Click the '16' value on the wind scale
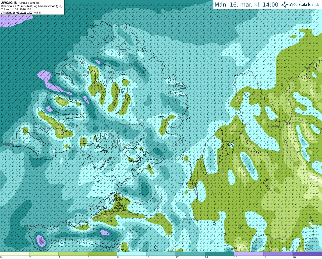Screen dimensions: 322x259 (x=236, y=257)
